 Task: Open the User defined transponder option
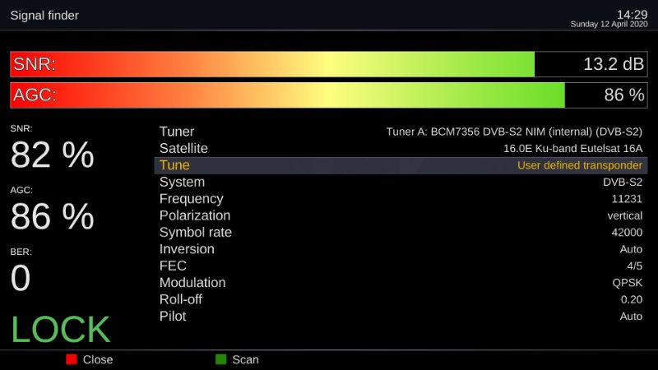coord(579,165)
